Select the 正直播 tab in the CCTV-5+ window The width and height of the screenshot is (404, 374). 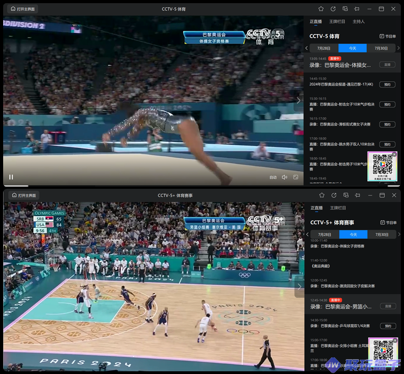click(316, 208)
